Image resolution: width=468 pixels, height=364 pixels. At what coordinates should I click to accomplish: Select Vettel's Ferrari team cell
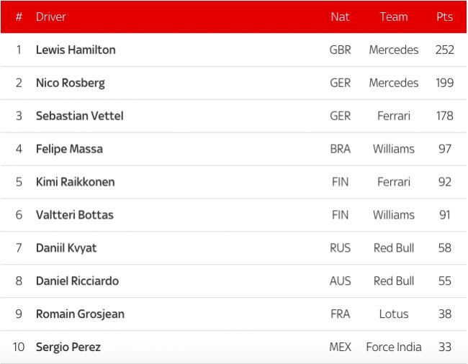click(x=393, y=116)
